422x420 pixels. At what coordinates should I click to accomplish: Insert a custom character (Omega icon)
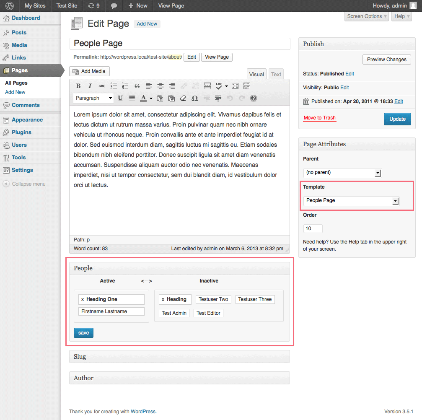pos(195,98)
